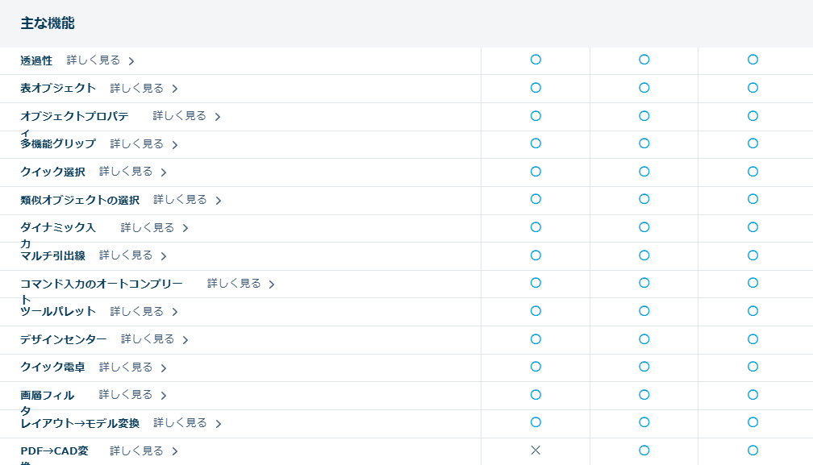This screenshot has height=465, width=813.
Task: Open 詳しく見る for 多機能グリップ
Action: (x=136, y=144)
